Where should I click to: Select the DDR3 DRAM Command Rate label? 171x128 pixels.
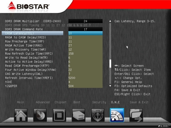pyautogui.click(x=24, y=29)
